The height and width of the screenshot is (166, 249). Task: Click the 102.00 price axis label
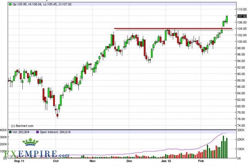[x=242, y=35]
